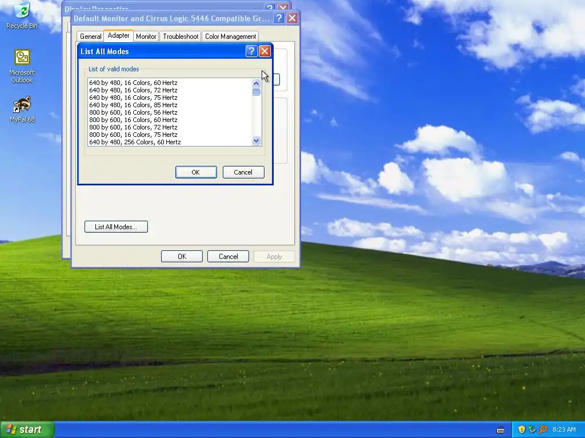
Task: Open the Start menu
Action: click(x=27, y=429)
